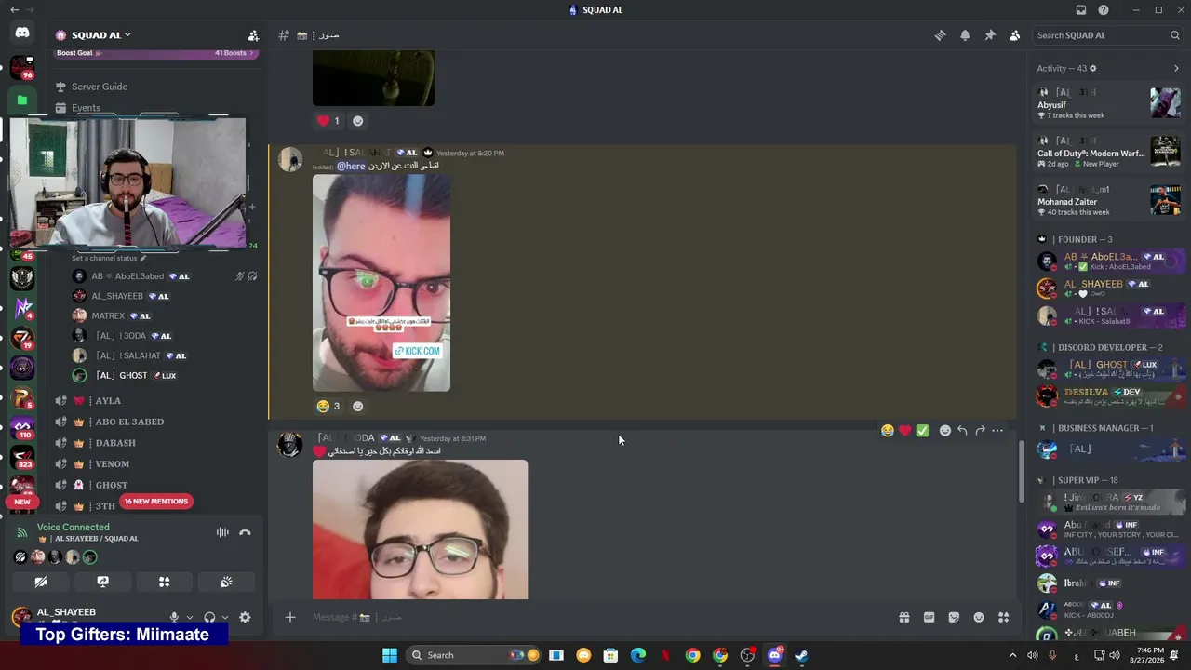Image resolution: width=1191 pixels, height=670 pixels.
Task: View the Boost Goal progress bar
Action: coord(155,53)
